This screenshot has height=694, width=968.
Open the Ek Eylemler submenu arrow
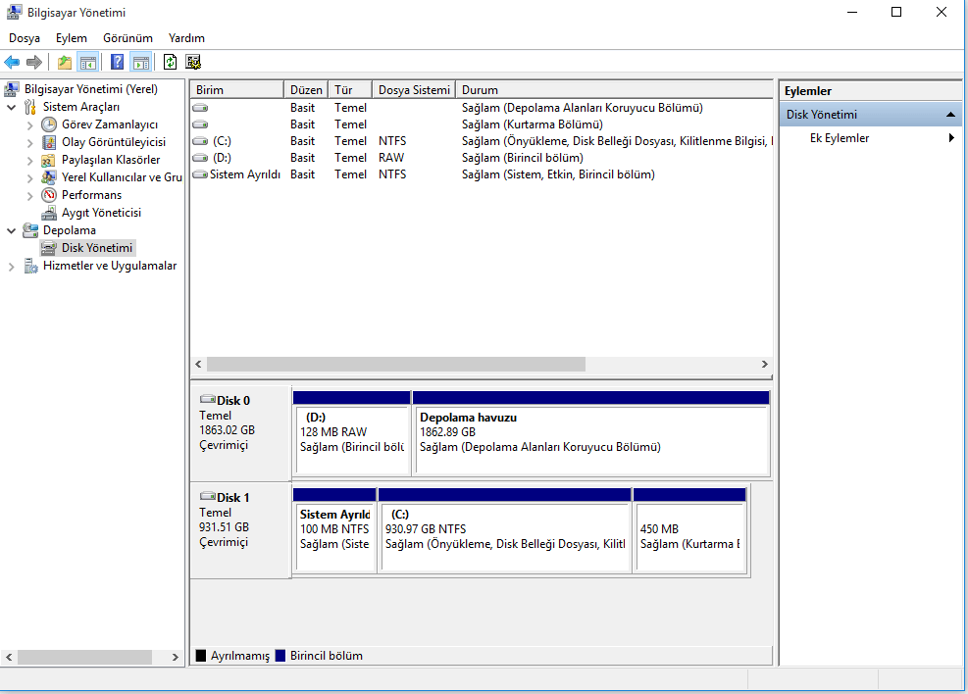(951, 138)
